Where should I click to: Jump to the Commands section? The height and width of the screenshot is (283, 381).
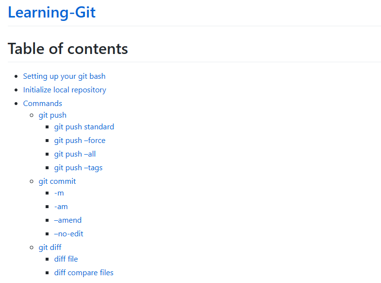43,104
